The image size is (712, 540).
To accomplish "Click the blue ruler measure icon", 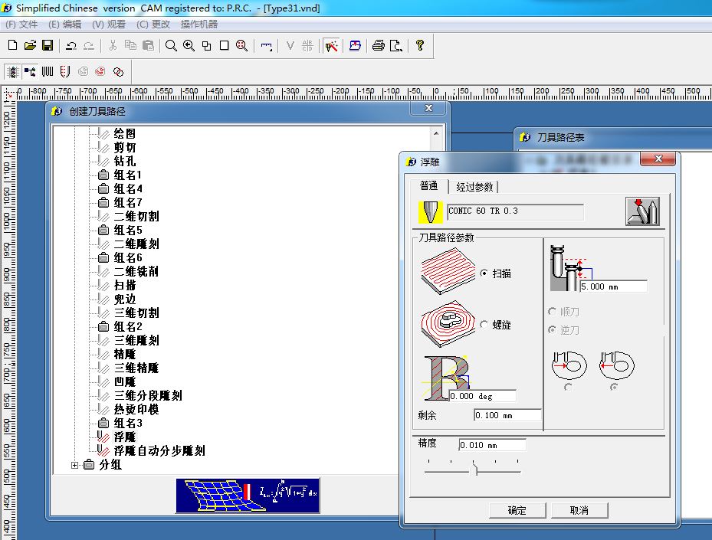I will [x=266, y=46].
